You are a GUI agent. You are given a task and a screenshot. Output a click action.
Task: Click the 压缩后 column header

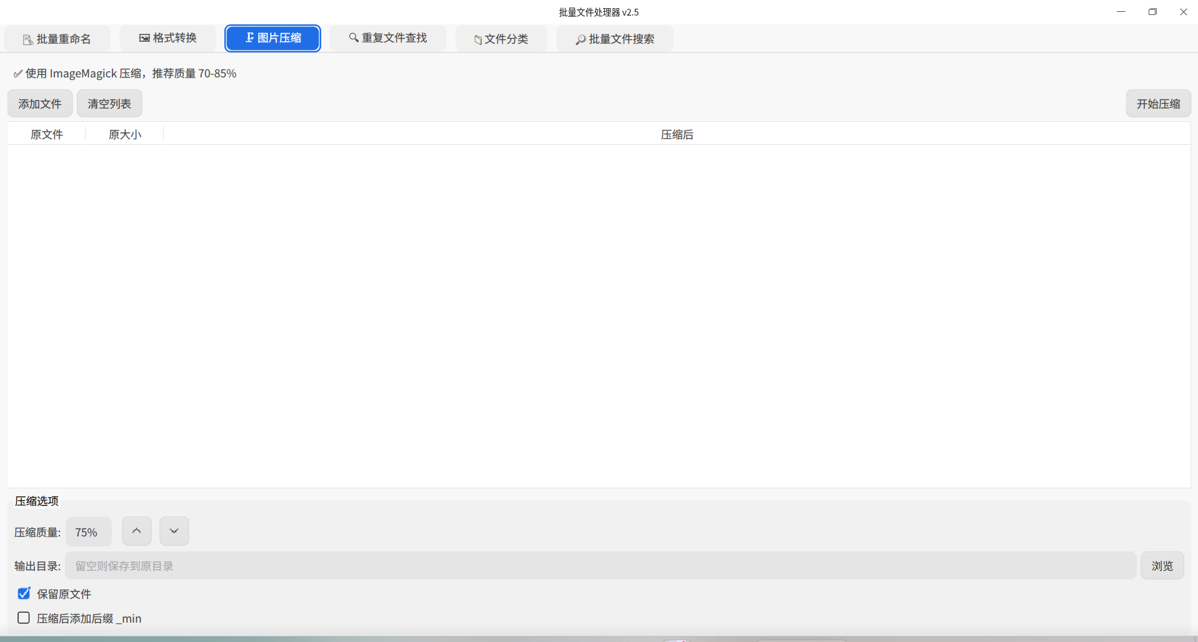coord(677,134)
